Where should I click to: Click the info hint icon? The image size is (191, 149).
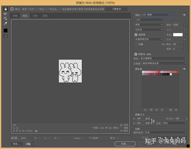[12, 9]
